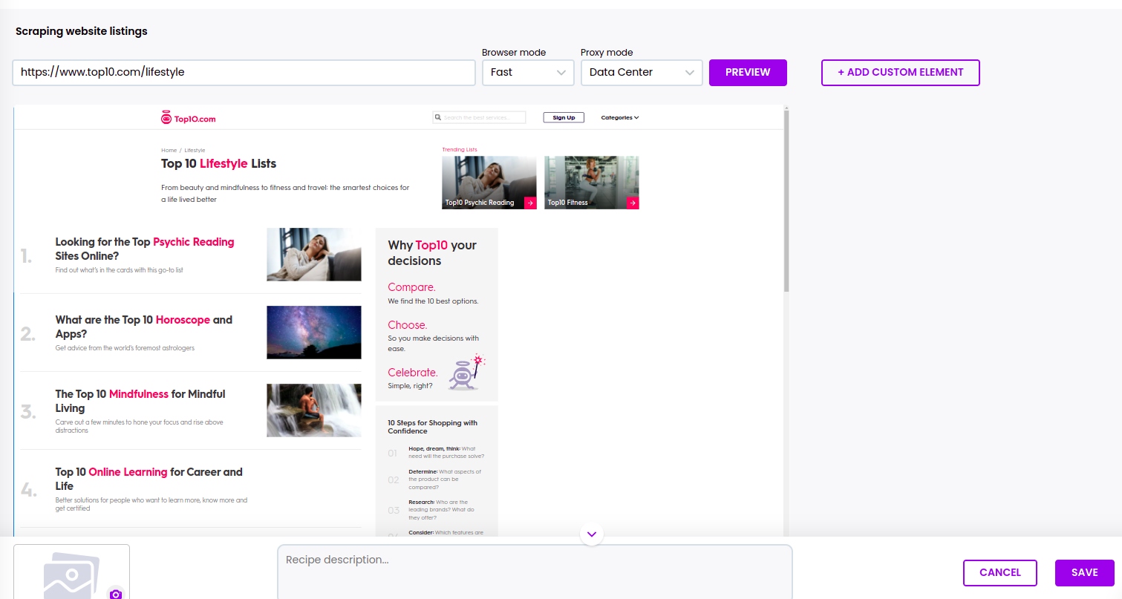1122x599 pixels.
Task: Click the preview pane vertical scrollbar
Action: click(x=786, y=200)
